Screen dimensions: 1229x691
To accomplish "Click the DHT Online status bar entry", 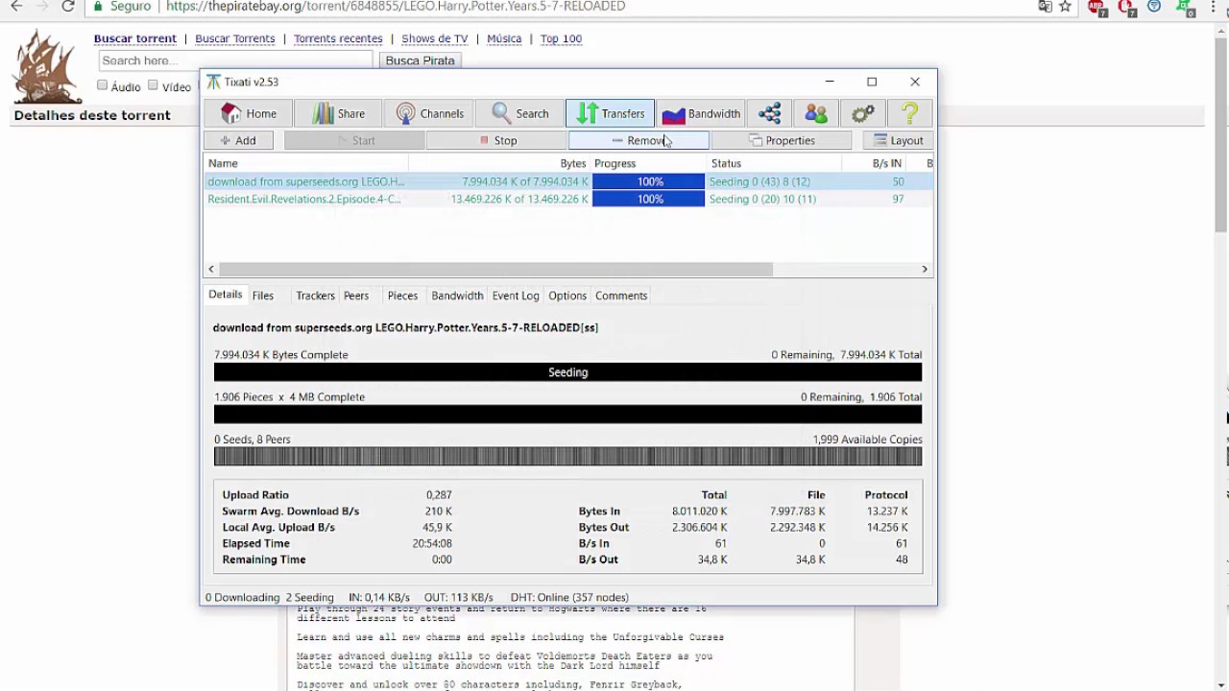I will (569, 597).
